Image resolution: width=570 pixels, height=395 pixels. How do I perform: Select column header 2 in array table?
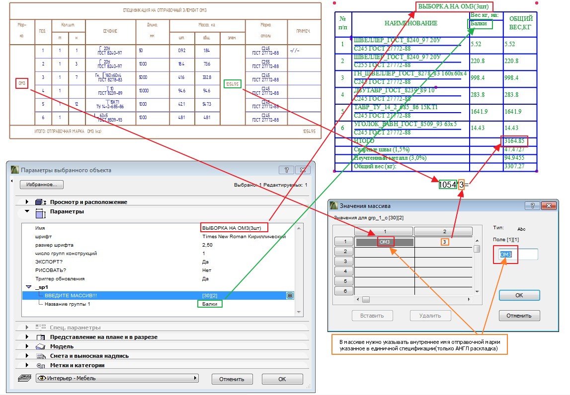click(443, 231)
